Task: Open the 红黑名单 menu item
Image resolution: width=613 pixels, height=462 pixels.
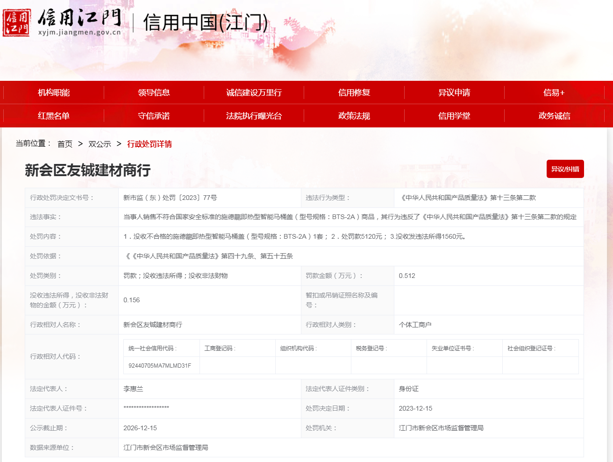Action: [x=54, y=116]
